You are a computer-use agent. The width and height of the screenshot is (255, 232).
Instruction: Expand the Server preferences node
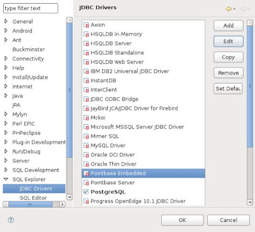pyautogui.click(x=6, y=161)
